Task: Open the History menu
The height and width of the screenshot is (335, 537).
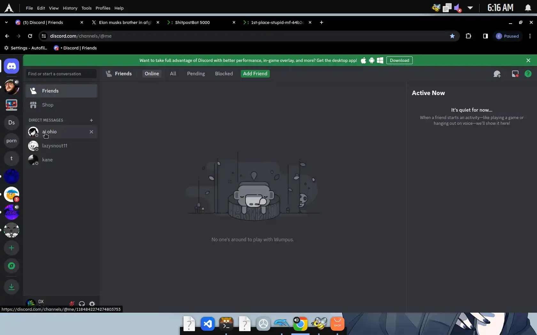Action: [70, 8]
